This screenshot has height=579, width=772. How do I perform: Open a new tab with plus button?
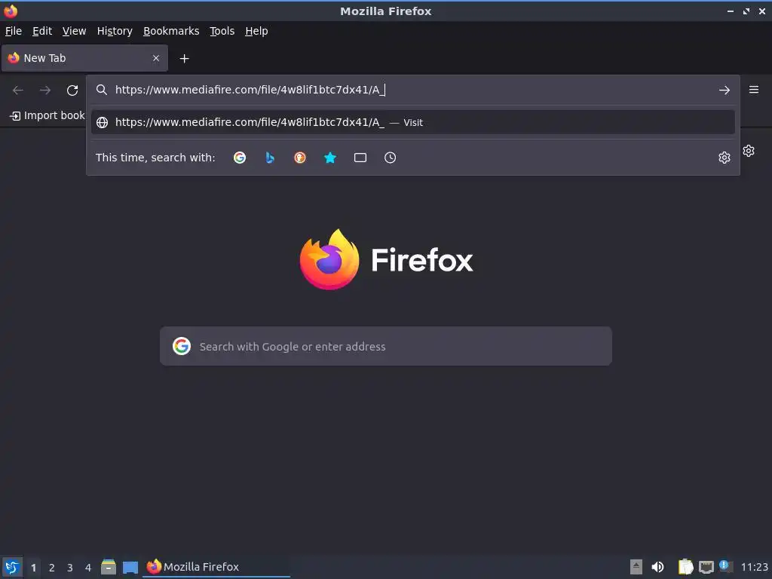184,59
